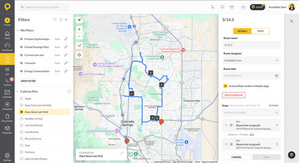The height and width of the screenshot is (163, 299).
Task: Click the Route name input field
Action: pyautogui.click(x=251, y=45)
